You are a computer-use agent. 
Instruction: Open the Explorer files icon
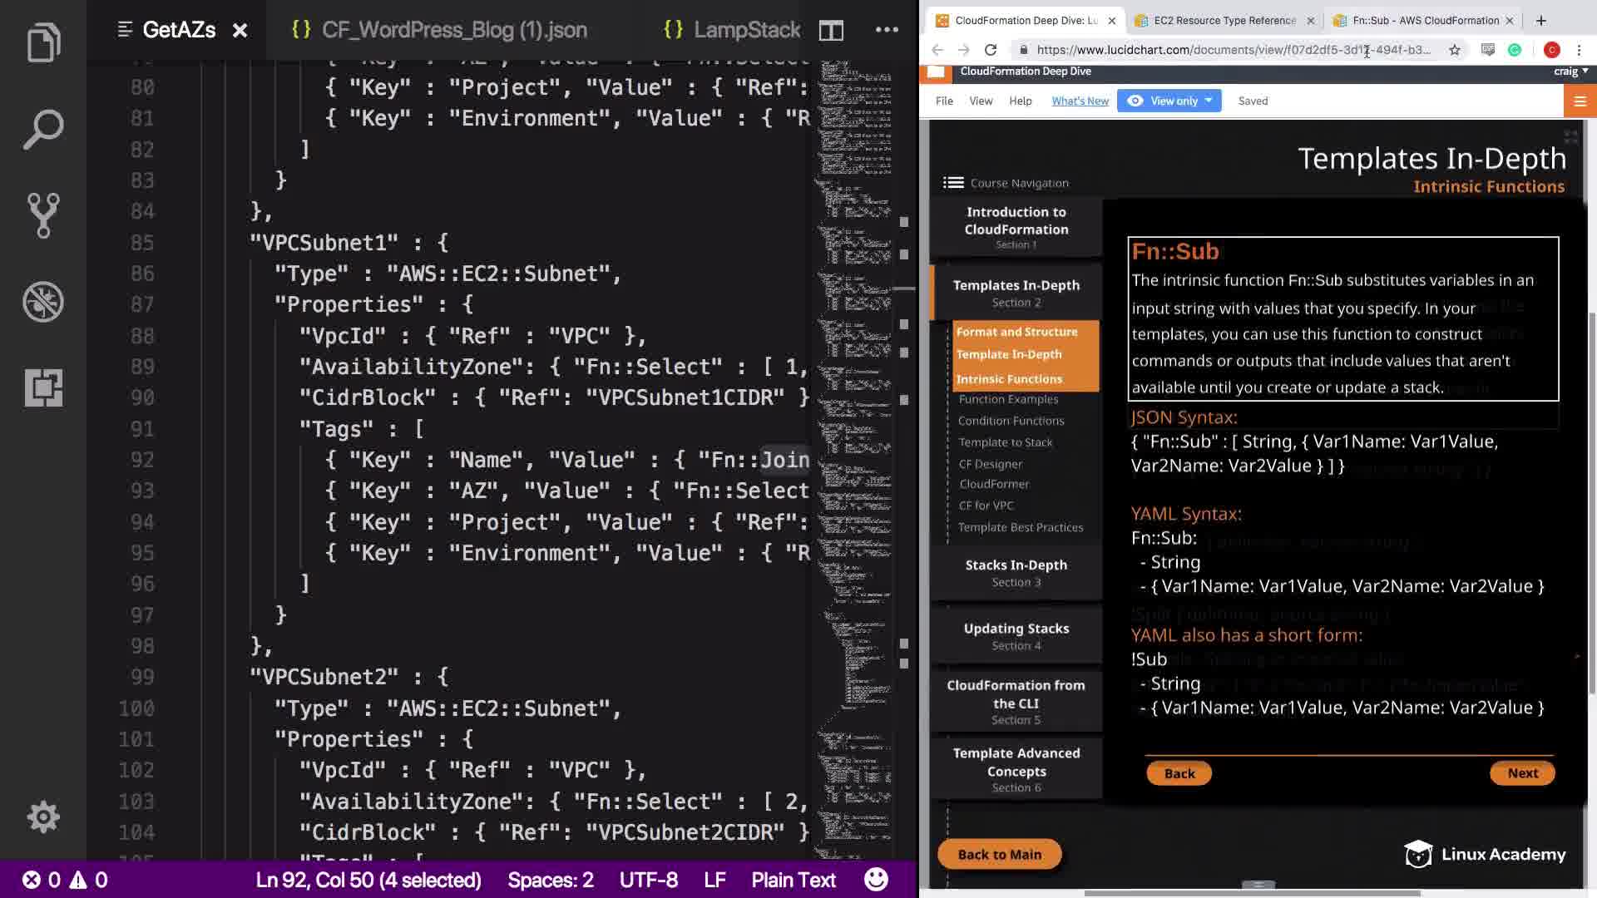(43, 43)
